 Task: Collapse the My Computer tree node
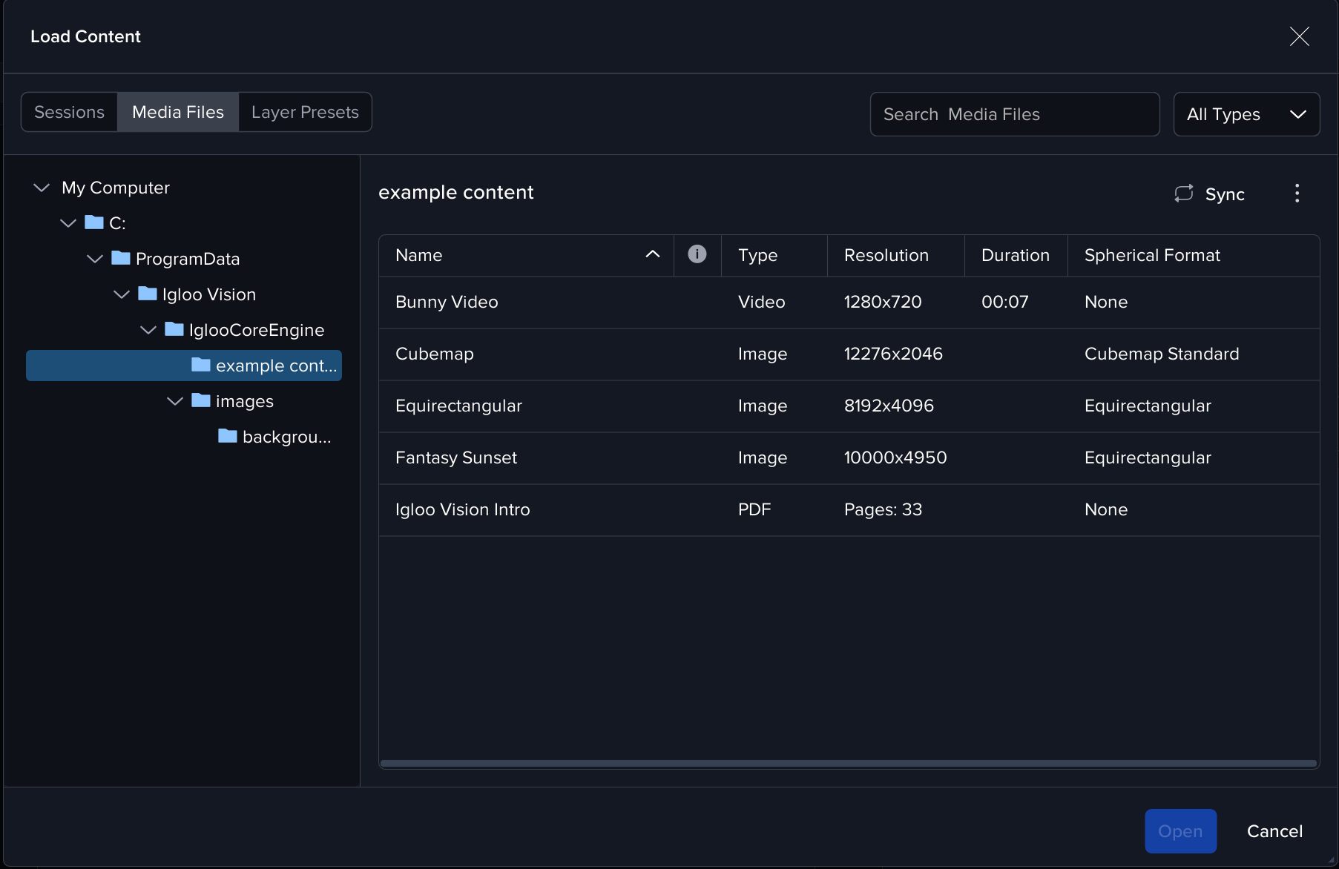click(x=42, y=188)
